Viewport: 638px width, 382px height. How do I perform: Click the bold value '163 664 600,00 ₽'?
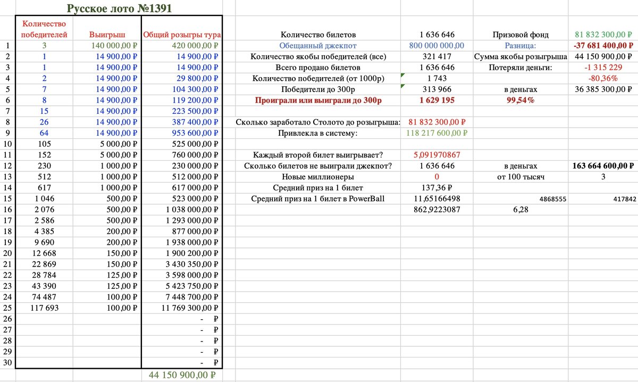click(x=603, y=166)
